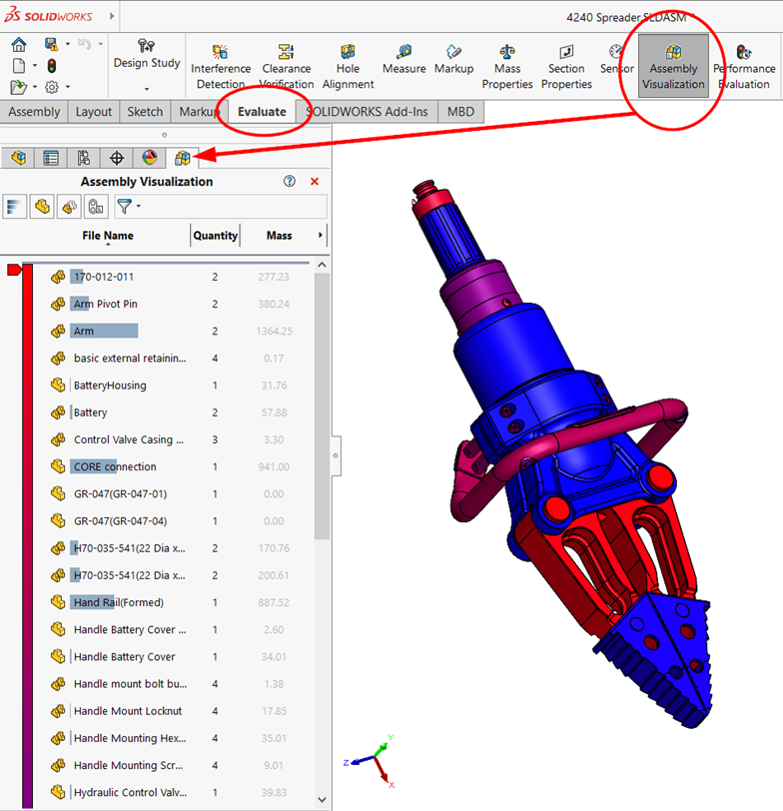Switch to FeatureManager design tree tab
The image size is (783, 811).
tap(18, 158)
